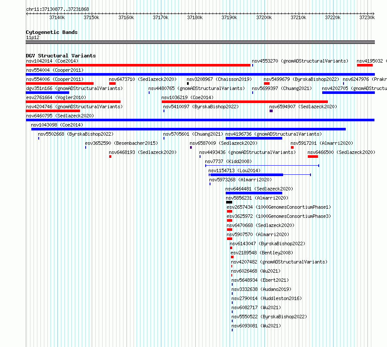Open nsv4480765 gnomAD variant label
Viewport: 387px width, 347px height.
point(197,88)
